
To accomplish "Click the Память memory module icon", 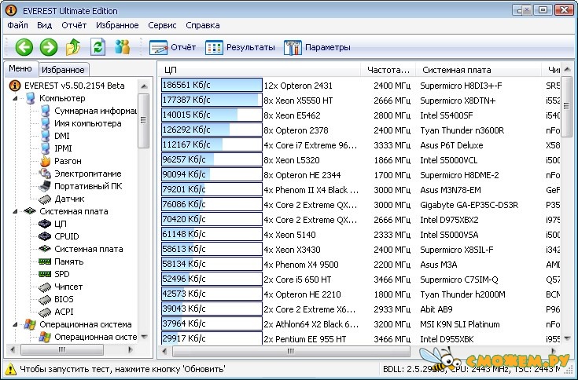I will coord(45,261).
